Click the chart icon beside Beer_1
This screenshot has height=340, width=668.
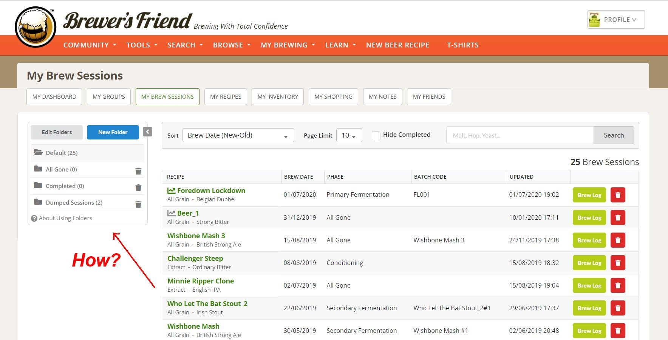point(171,213)
